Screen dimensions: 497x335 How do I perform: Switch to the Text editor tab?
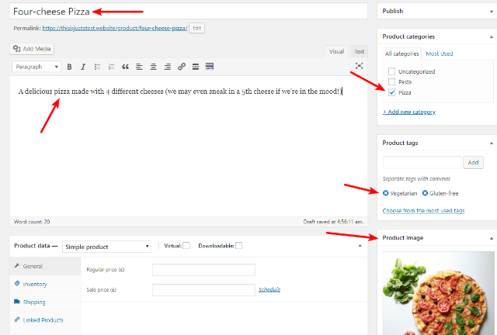[359, 51]
